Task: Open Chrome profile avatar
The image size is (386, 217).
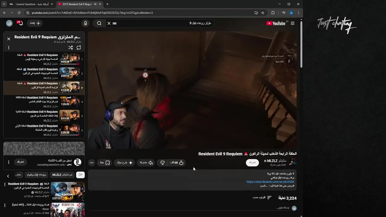Action: [291, 13]
